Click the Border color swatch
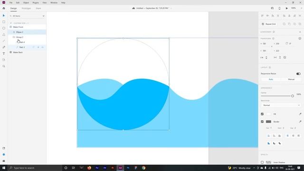Viewport: 304px width, 171px height. (268, 122)
